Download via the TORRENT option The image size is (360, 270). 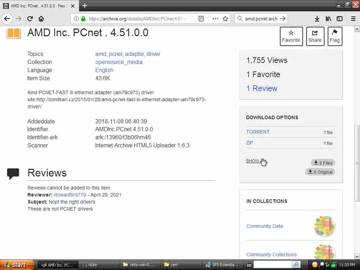pos(258,132)
